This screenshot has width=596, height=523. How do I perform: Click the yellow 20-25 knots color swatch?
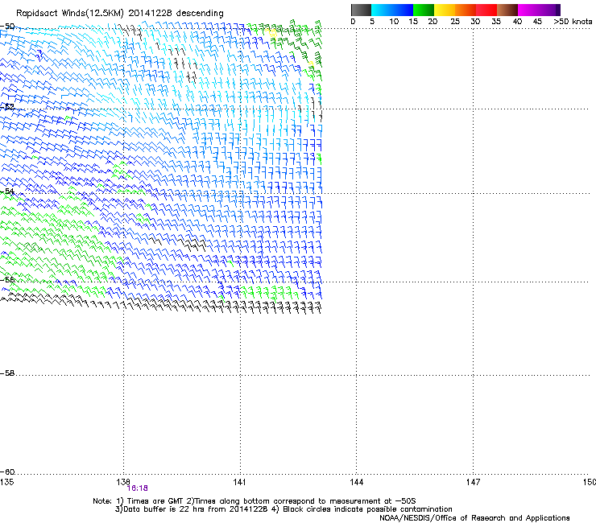(445, 10)
